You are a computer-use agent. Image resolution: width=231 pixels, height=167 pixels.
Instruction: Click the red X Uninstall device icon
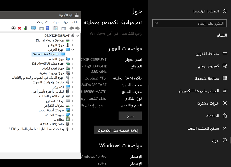pyautogui.click(x=19, y=28)
